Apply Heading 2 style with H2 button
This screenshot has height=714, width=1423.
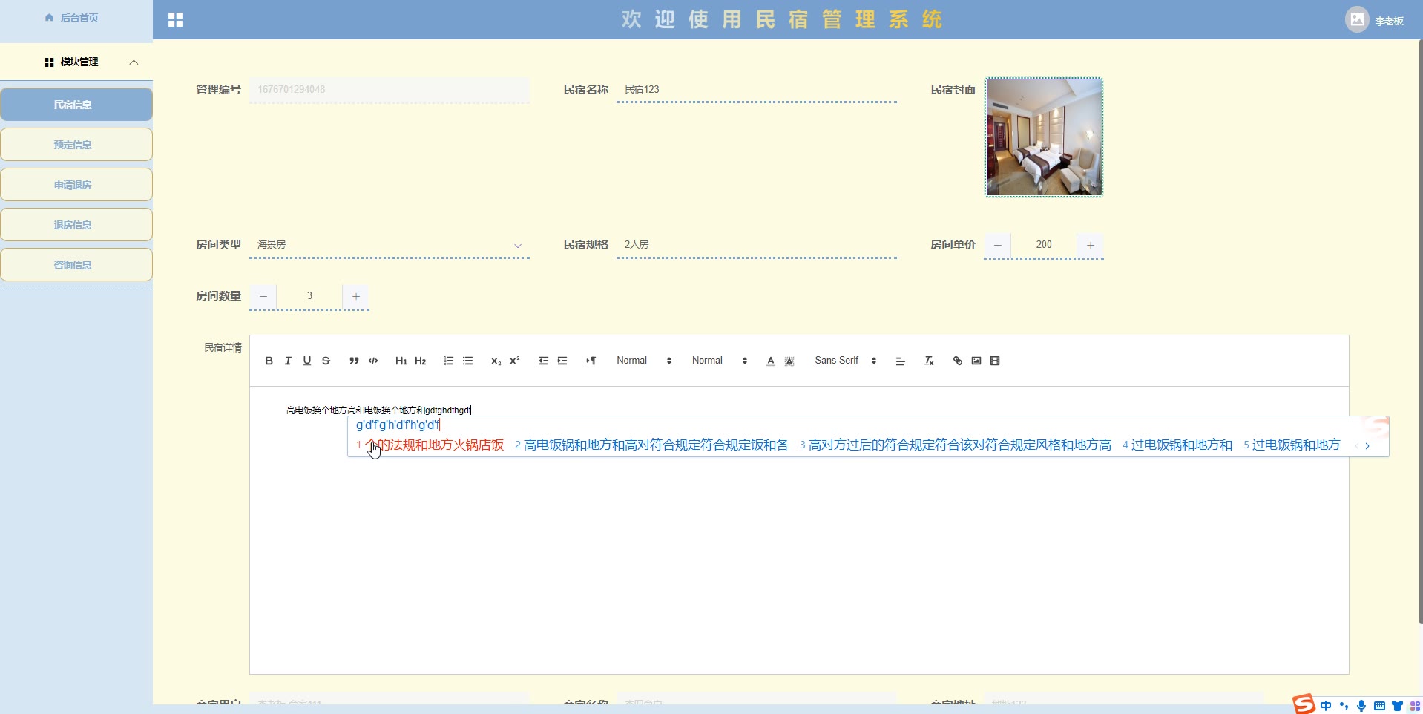[x=421, y=361]
